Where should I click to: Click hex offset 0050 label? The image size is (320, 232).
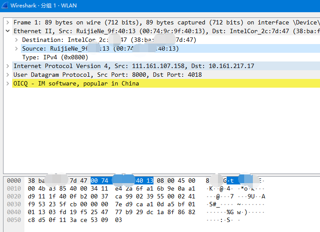click(14, 220)
